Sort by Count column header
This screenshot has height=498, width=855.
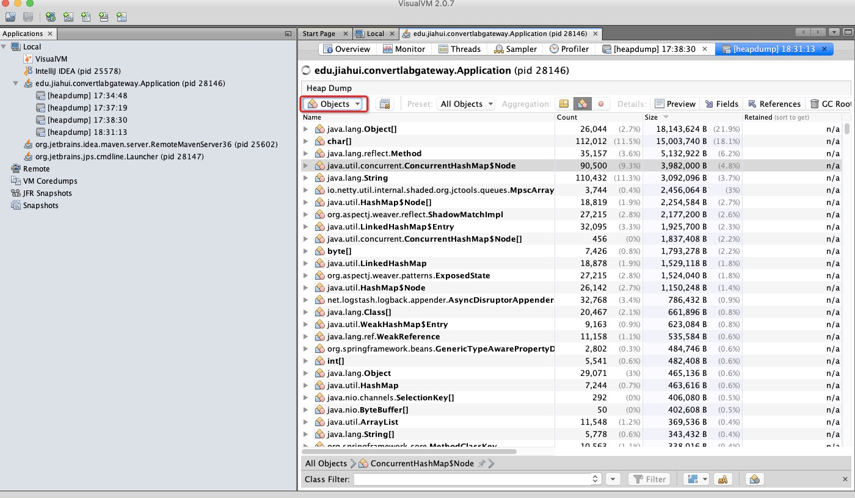click(x=598, y=117)
